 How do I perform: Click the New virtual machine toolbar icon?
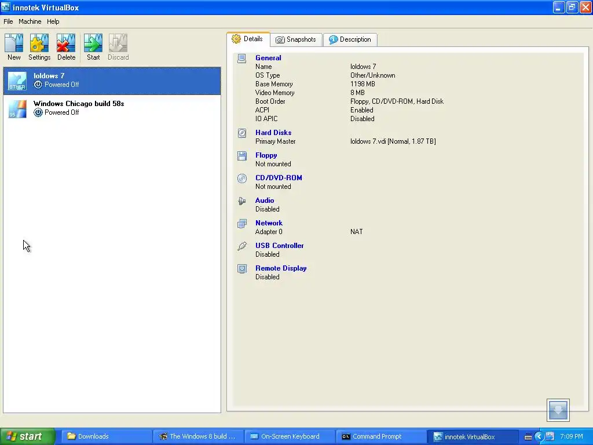14,43
